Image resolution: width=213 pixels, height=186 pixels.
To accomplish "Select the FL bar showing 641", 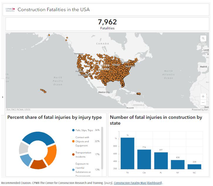I will (161, 160).
